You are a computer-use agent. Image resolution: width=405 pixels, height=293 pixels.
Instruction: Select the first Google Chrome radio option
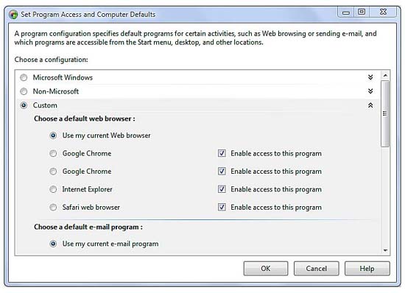53,153
